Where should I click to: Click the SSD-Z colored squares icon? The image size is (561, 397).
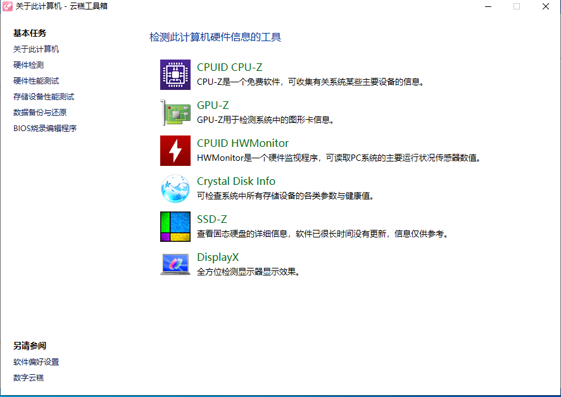175,227
